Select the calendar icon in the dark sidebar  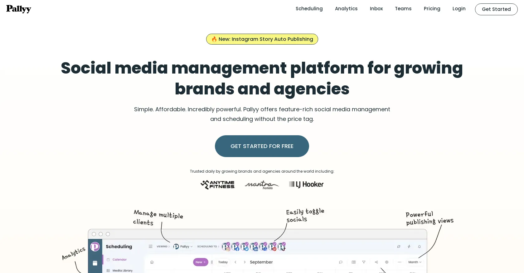coord(95,263)
